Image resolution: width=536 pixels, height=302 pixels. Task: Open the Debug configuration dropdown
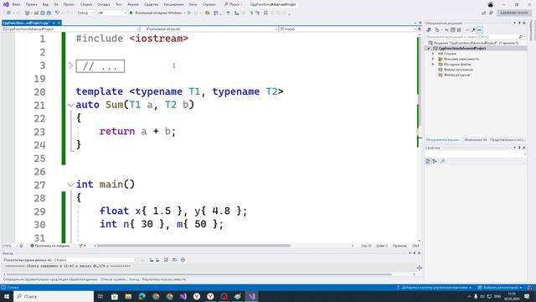point(85,13)
